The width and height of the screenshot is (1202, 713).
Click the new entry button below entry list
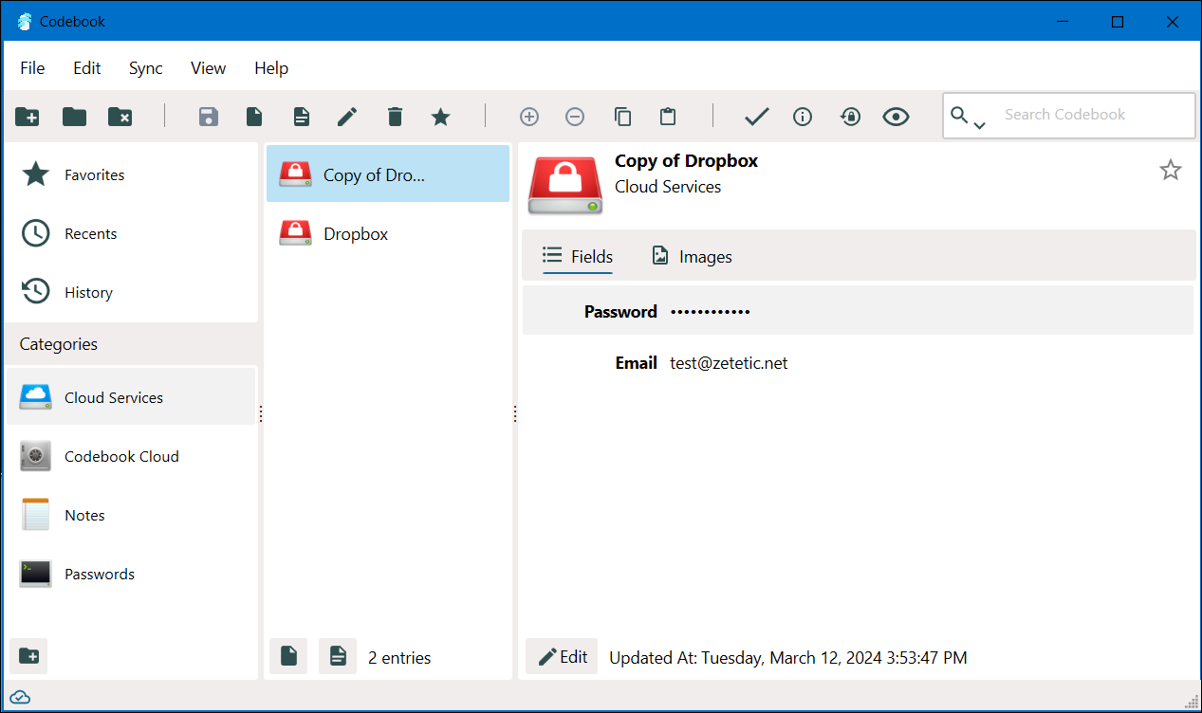[x=288, y=656]
